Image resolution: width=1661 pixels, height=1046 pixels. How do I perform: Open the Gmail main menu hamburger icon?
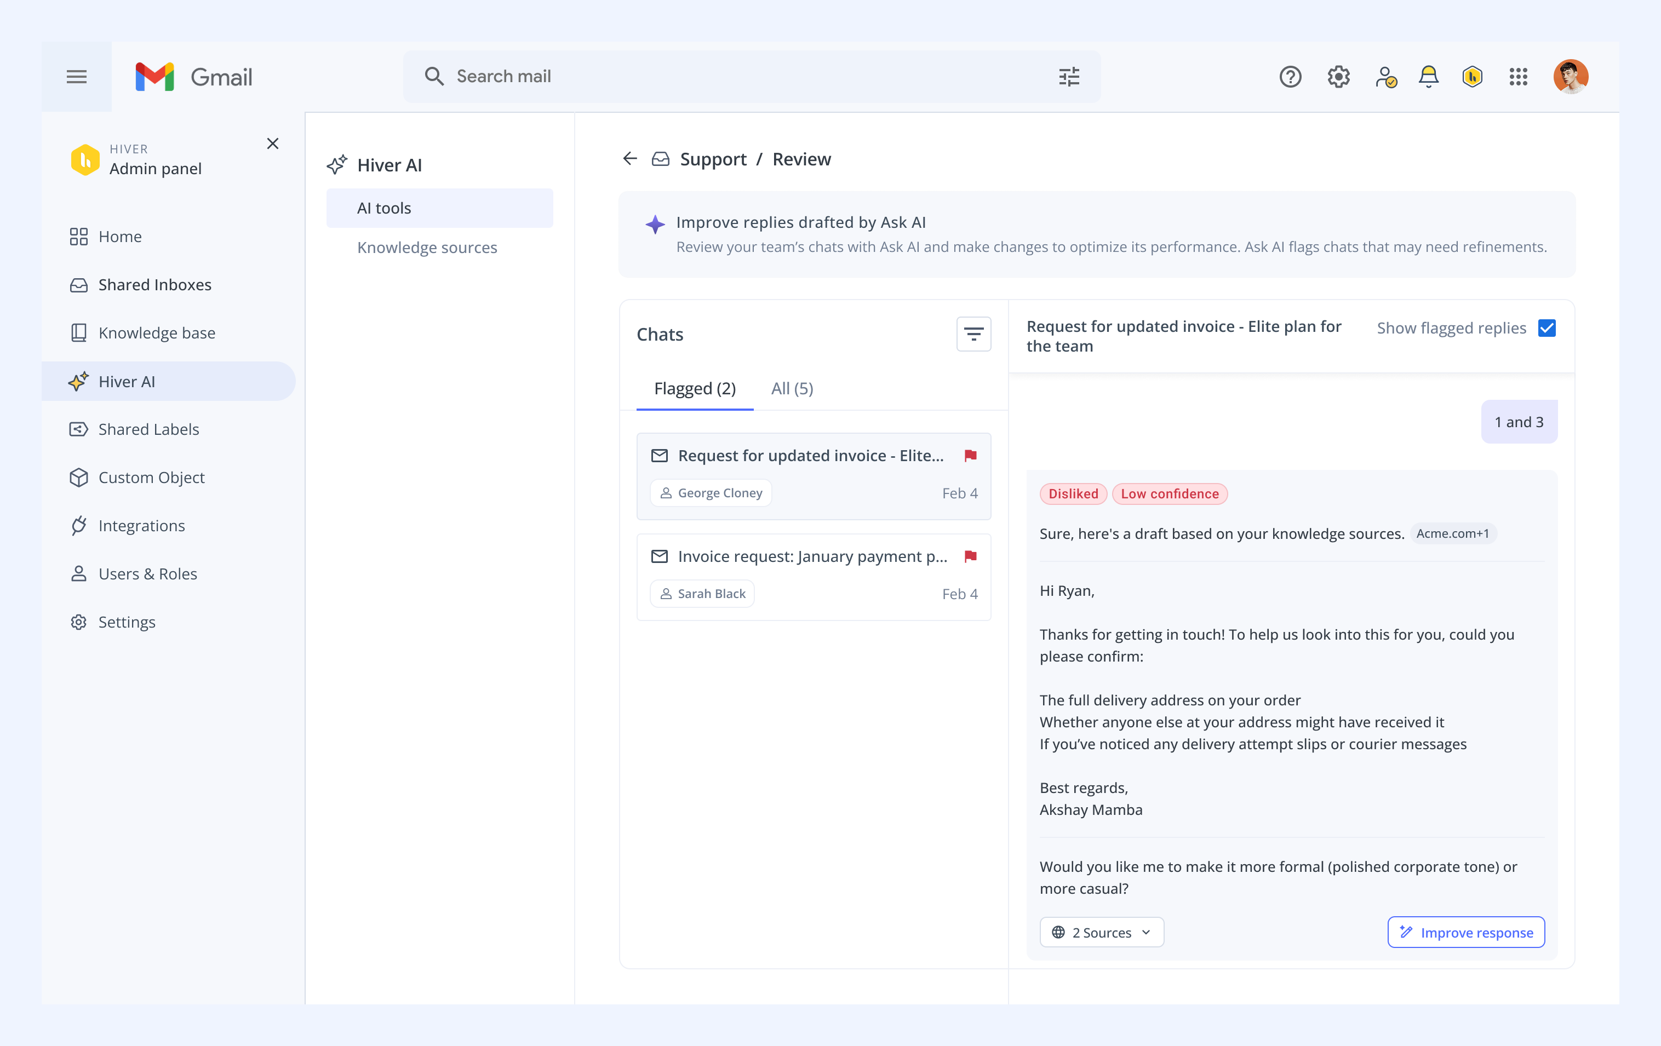tap(77, 77)
